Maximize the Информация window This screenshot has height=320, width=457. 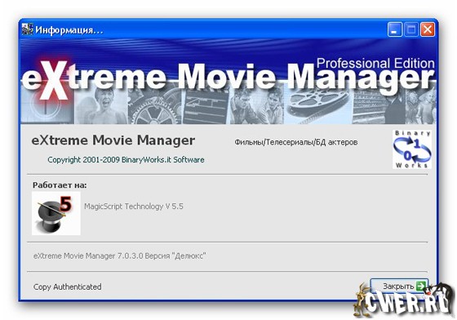click(x=411, y=29)
